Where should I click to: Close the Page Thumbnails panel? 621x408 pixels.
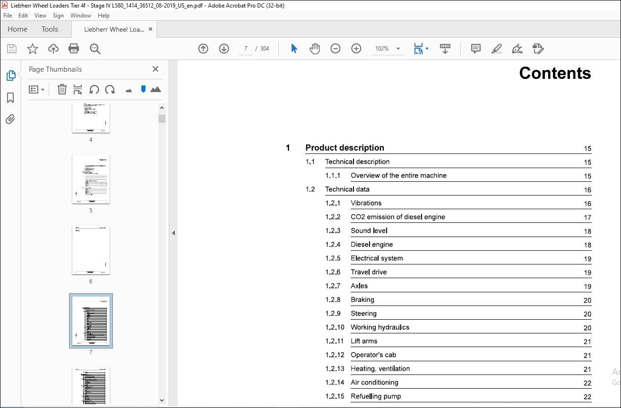pos(155,69)
